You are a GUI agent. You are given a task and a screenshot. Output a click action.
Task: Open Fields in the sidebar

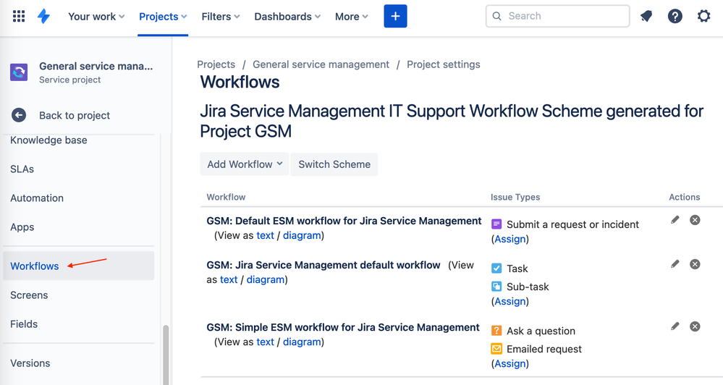tap(24, 324)
